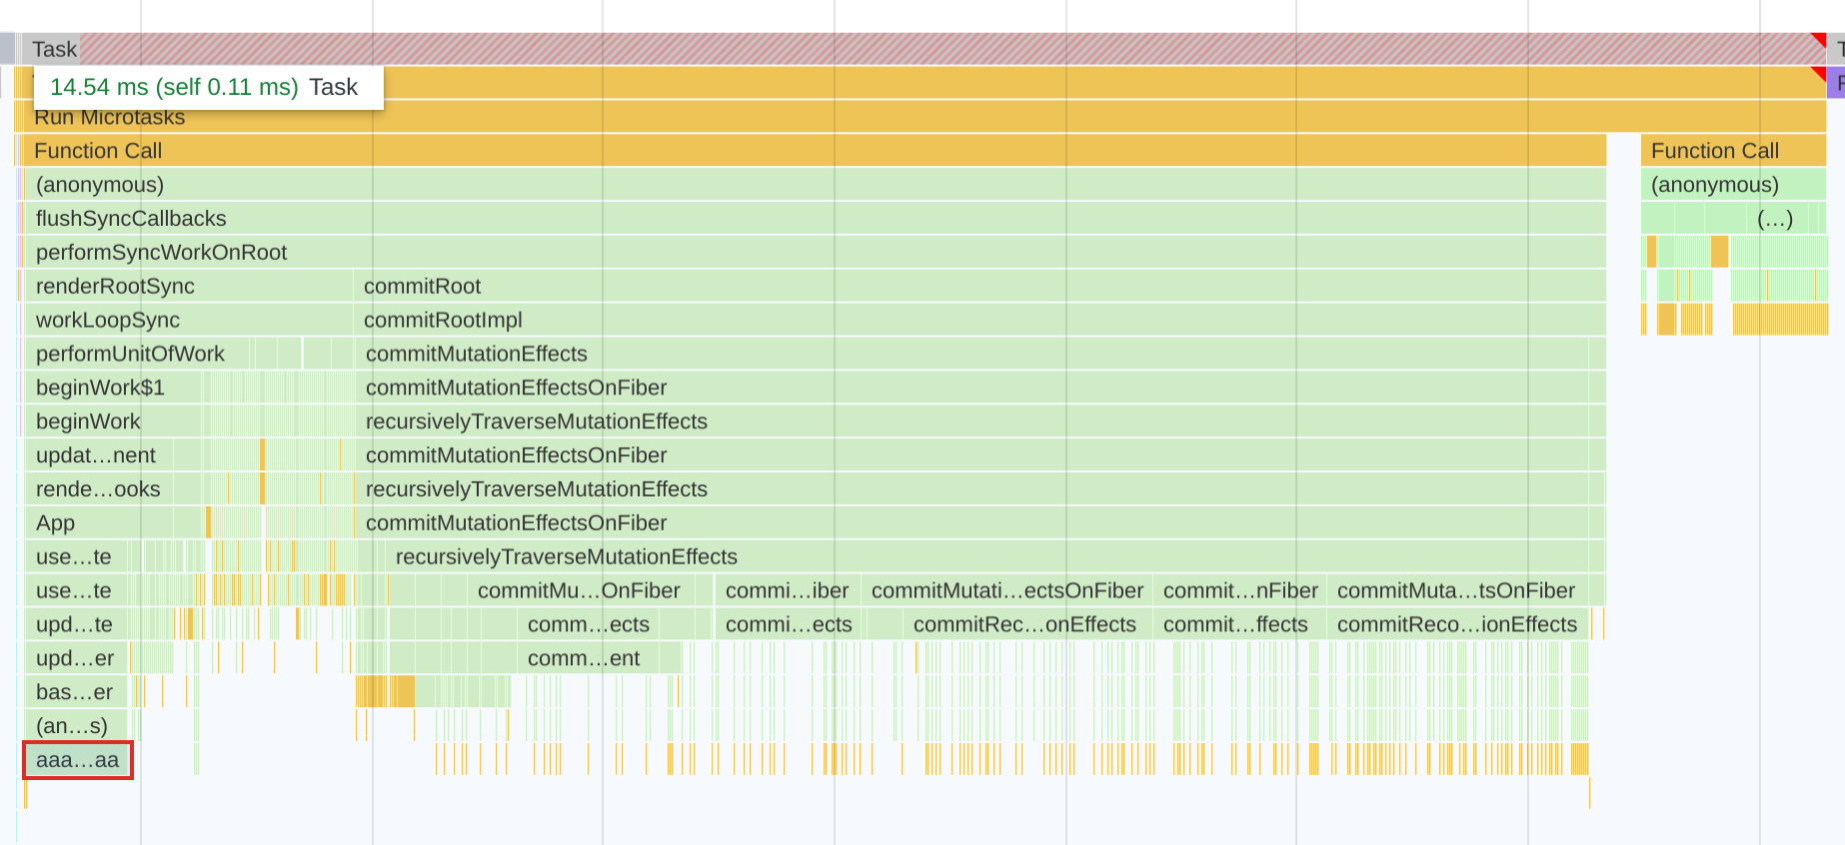Click the truncated (…) frame on right
The height and width of the screenshot is (845, 1845).
1775,219
